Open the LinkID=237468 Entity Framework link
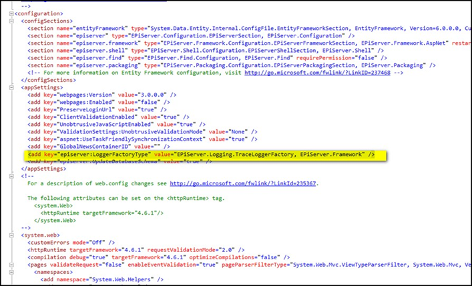 (x=317, y=73)
